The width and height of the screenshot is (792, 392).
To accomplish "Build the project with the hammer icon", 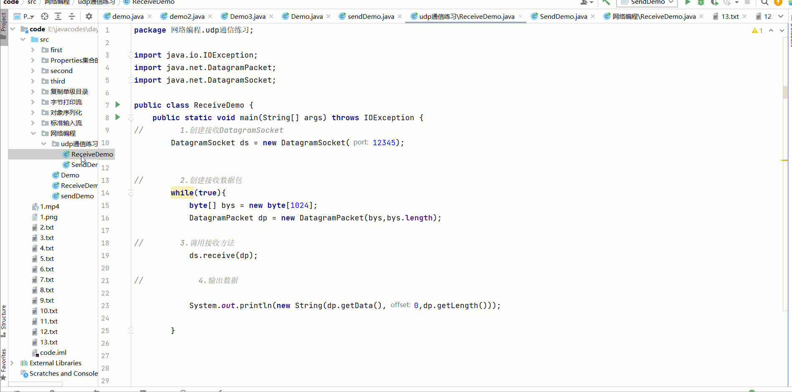I will [x=606, y=2].
